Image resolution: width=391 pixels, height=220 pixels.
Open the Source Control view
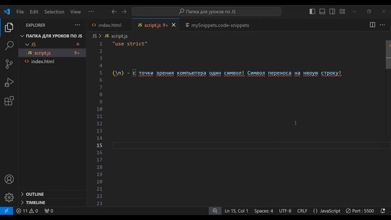pos(9,64)
